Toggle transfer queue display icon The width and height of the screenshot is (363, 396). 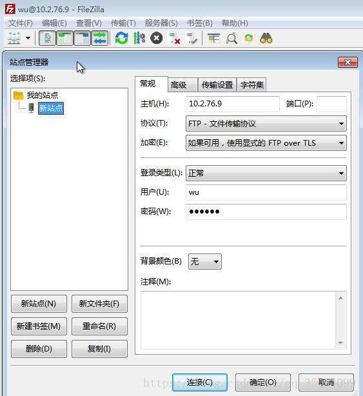click(x=99, y=39)
